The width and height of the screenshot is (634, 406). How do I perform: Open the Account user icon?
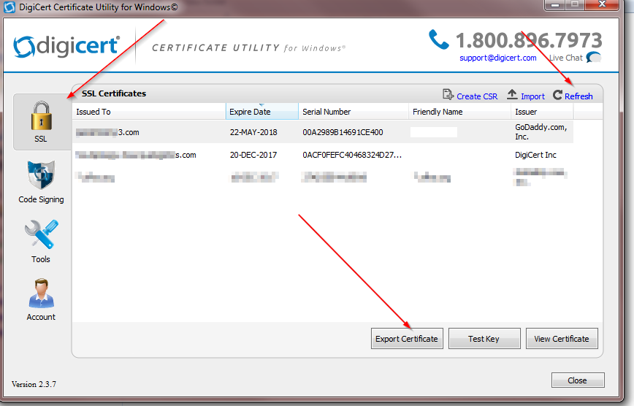(x=41, y=294)
